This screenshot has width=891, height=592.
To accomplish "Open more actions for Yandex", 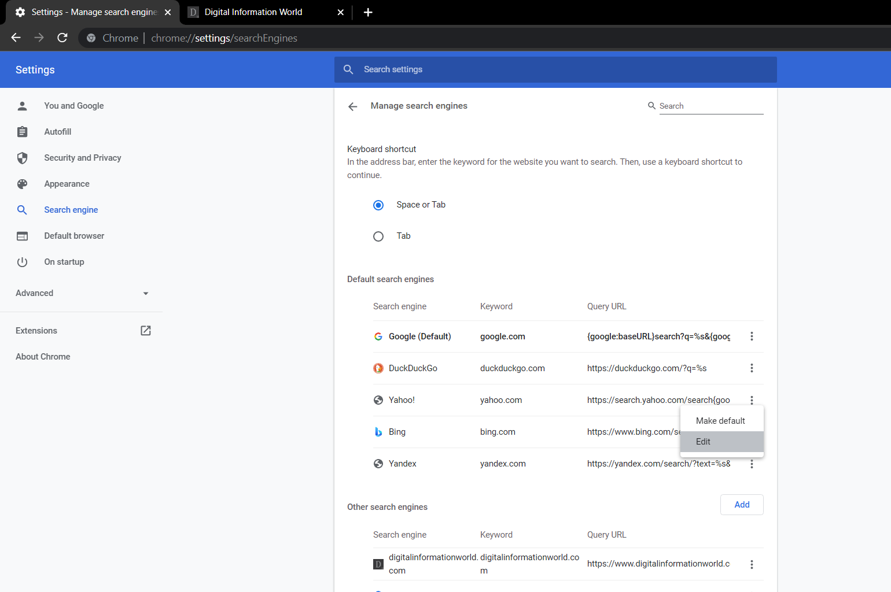I will 752,464.
